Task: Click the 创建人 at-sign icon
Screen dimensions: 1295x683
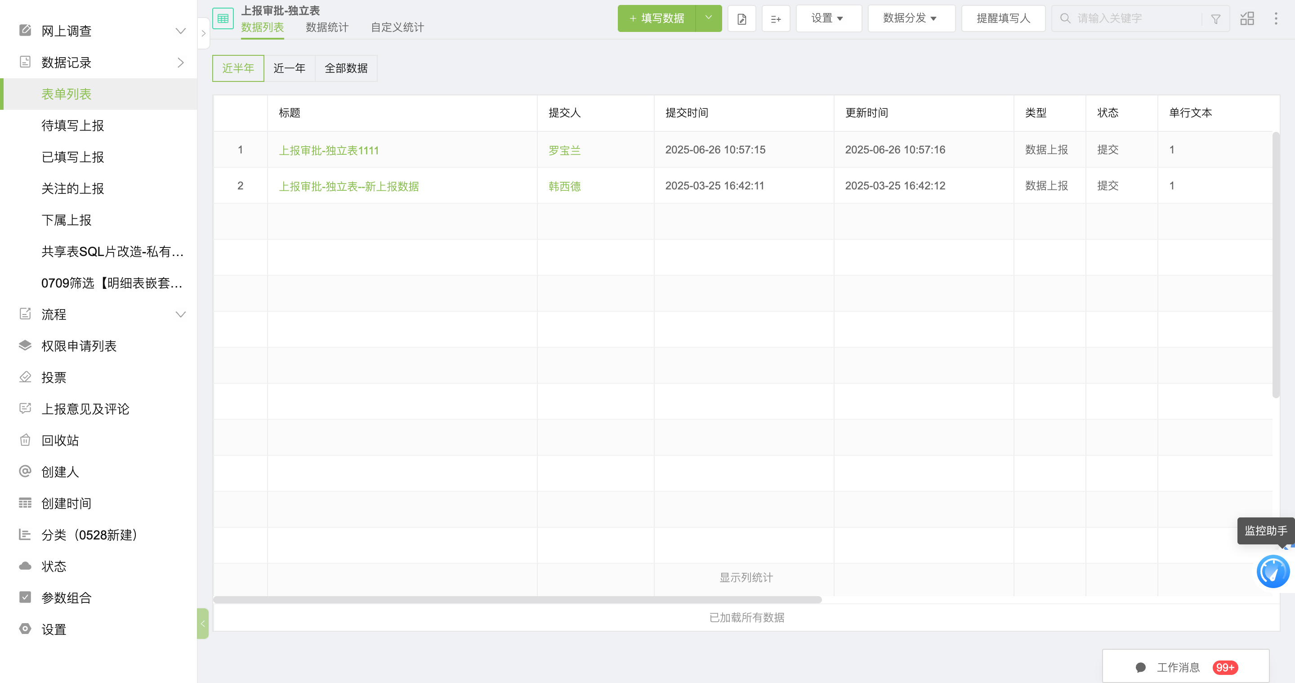Action: click(25, 471)
